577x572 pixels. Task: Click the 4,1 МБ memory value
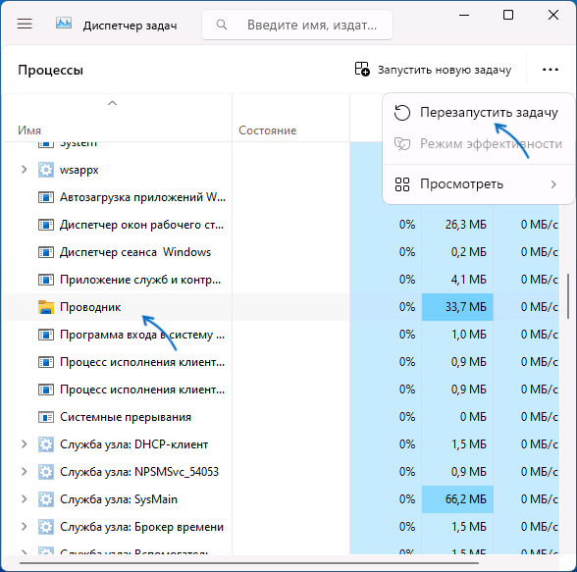[468, 280]
